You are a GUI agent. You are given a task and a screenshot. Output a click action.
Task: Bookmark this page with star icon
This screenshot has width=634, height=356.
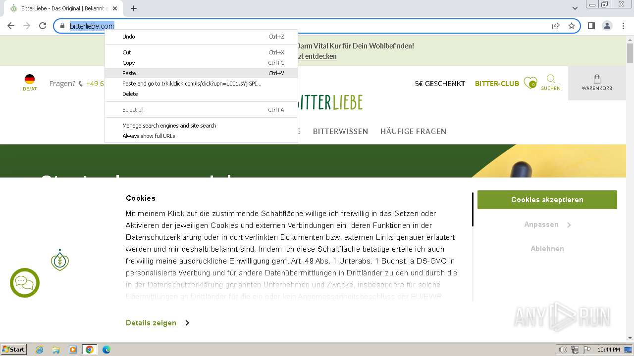tap(572, 26)
